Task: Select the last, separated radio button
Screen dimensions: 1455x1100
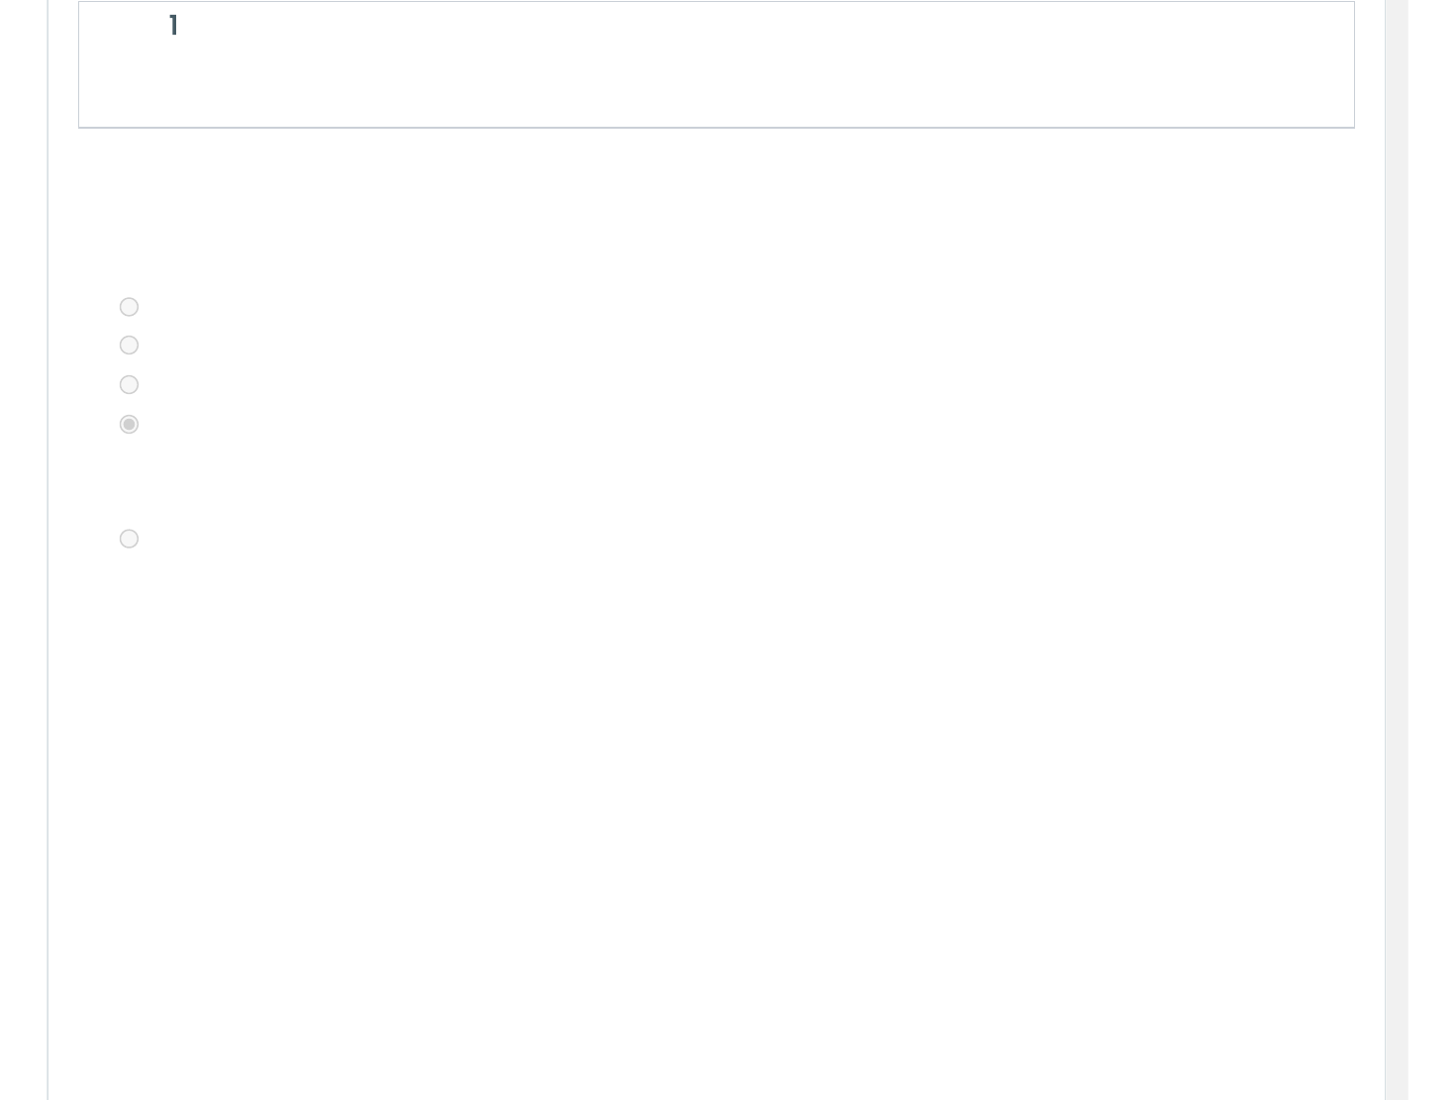Action: [x=129, y=539]
